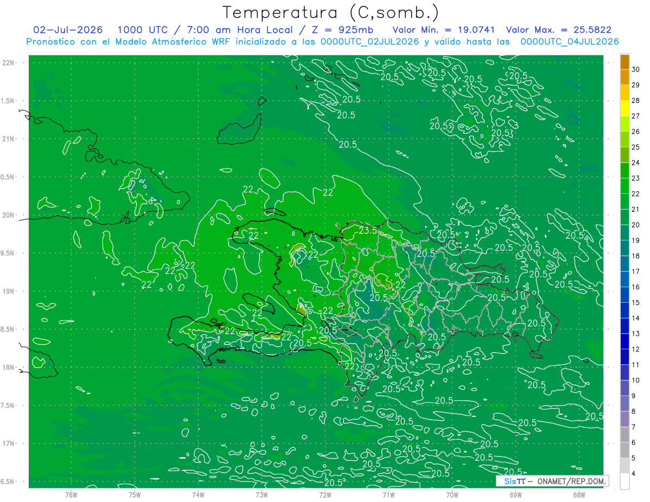Image resolution: width=650 pixels, height=502 pixels.
Task: Click the "22N" latitude axis label
Action: click(8, 63)
